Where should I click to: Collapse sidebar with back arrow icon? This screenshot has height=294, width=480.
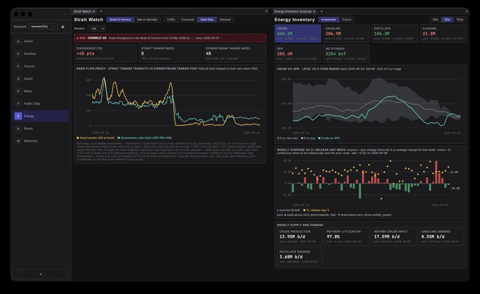[x=65, y=14]
